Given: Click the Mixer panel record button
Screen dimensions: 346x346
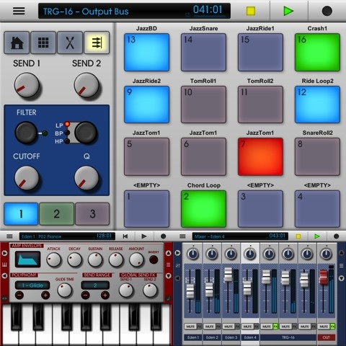Looking at the screenshot, I should [x=337, y=236].
